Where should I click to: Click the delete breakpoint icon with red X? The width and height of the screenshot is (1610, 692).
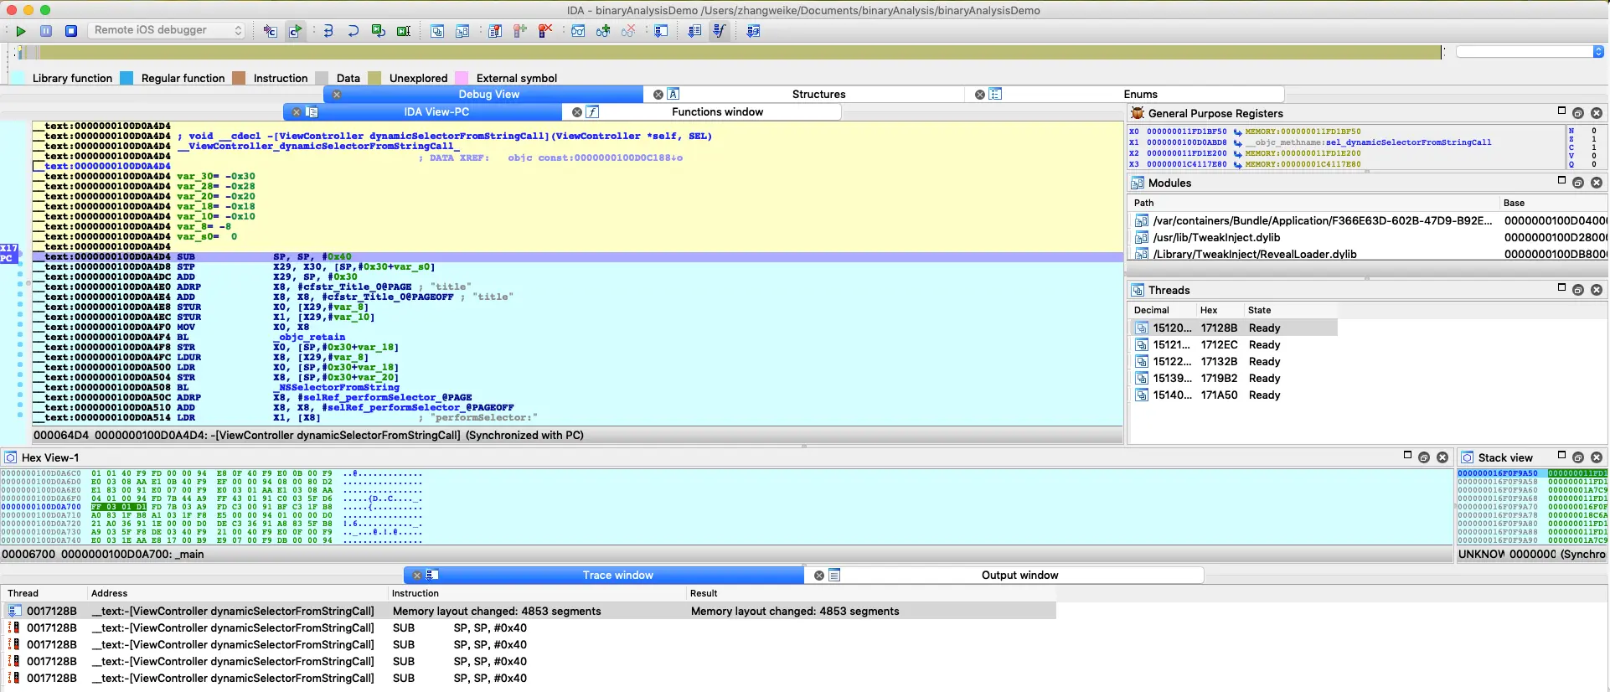pyautogui.click(x=545, y=31)
